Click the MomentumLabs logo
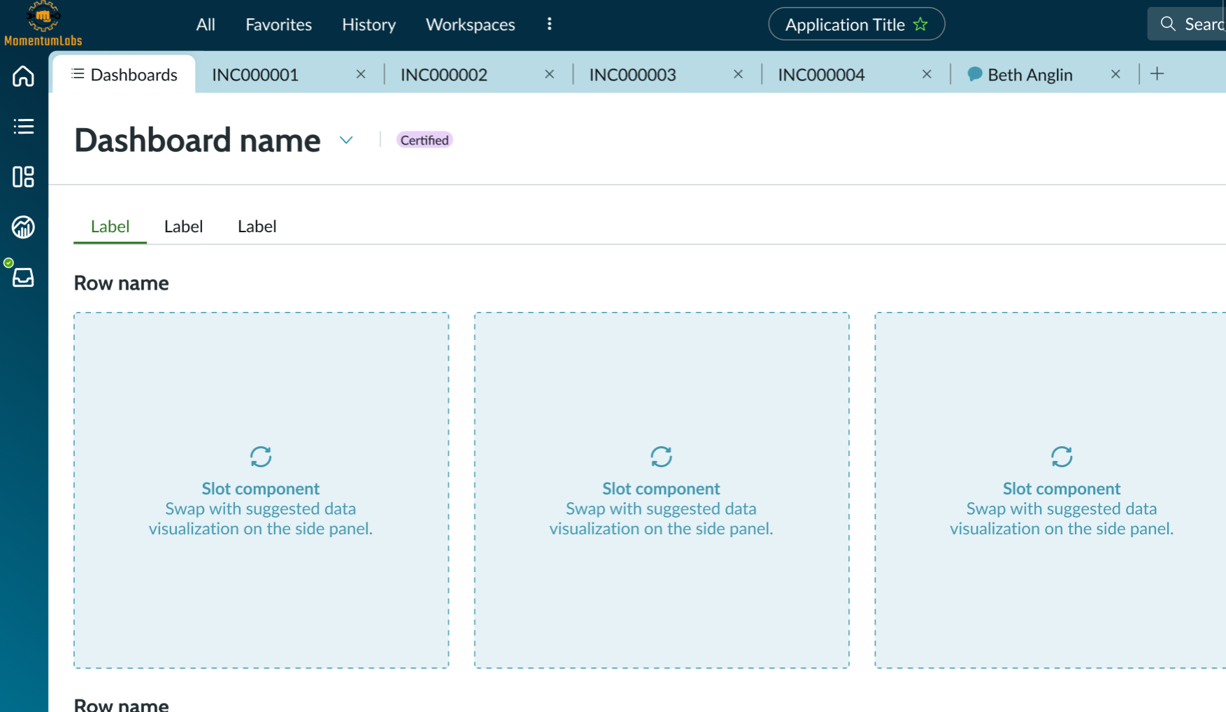This screenshot has width=1226, height=712. (43, 24)
